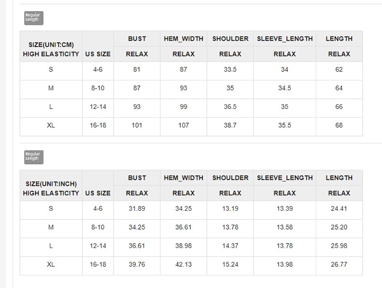Select the shoulder value 38.7 for XL

230,125
